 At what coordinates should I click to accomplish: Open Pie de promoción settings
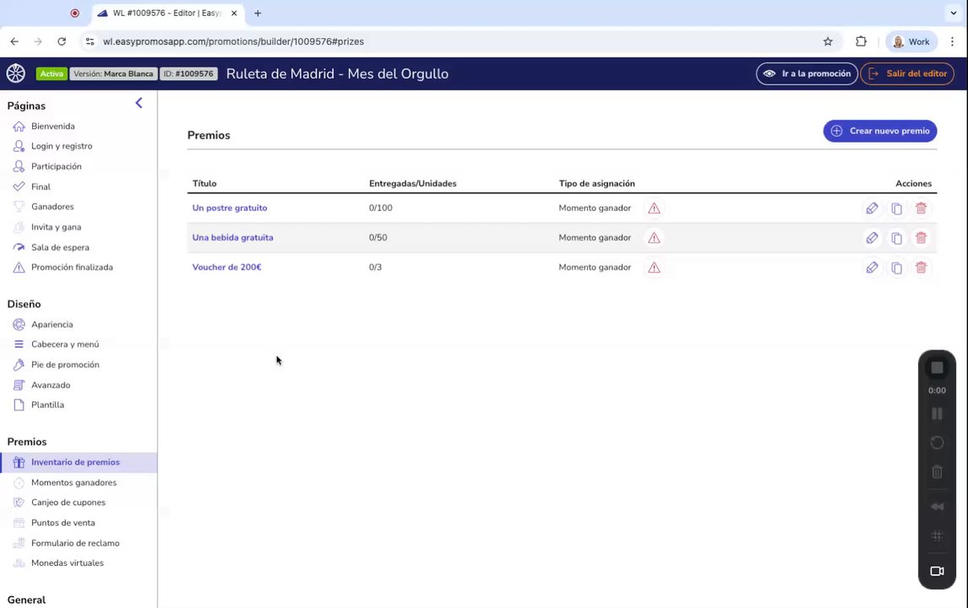pos(65,365)
